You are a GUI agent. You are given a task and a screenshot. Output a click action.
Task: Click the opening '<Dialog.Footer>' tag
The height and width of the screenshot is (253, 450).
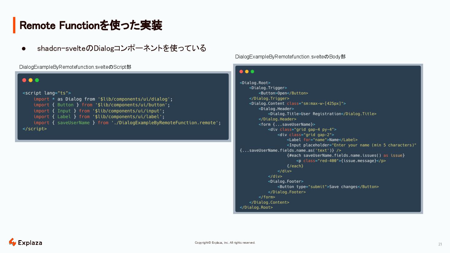[x=286, y=181]
